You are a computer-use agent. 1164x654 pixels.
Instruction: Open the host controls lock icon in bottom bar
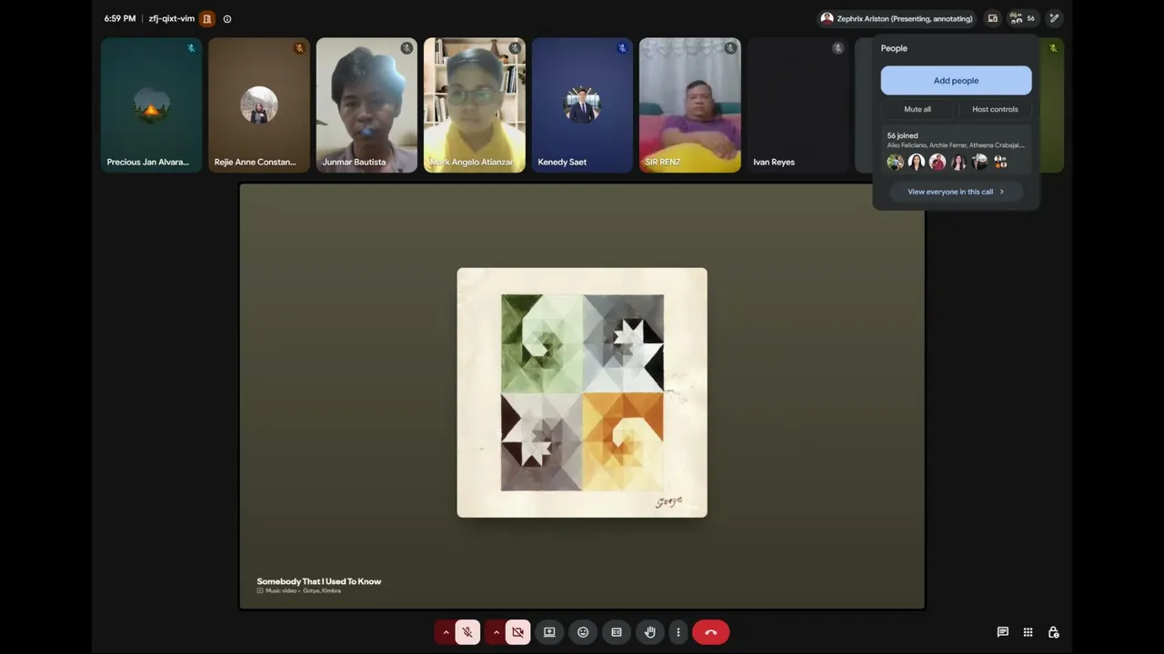(x=1053, y=632)
